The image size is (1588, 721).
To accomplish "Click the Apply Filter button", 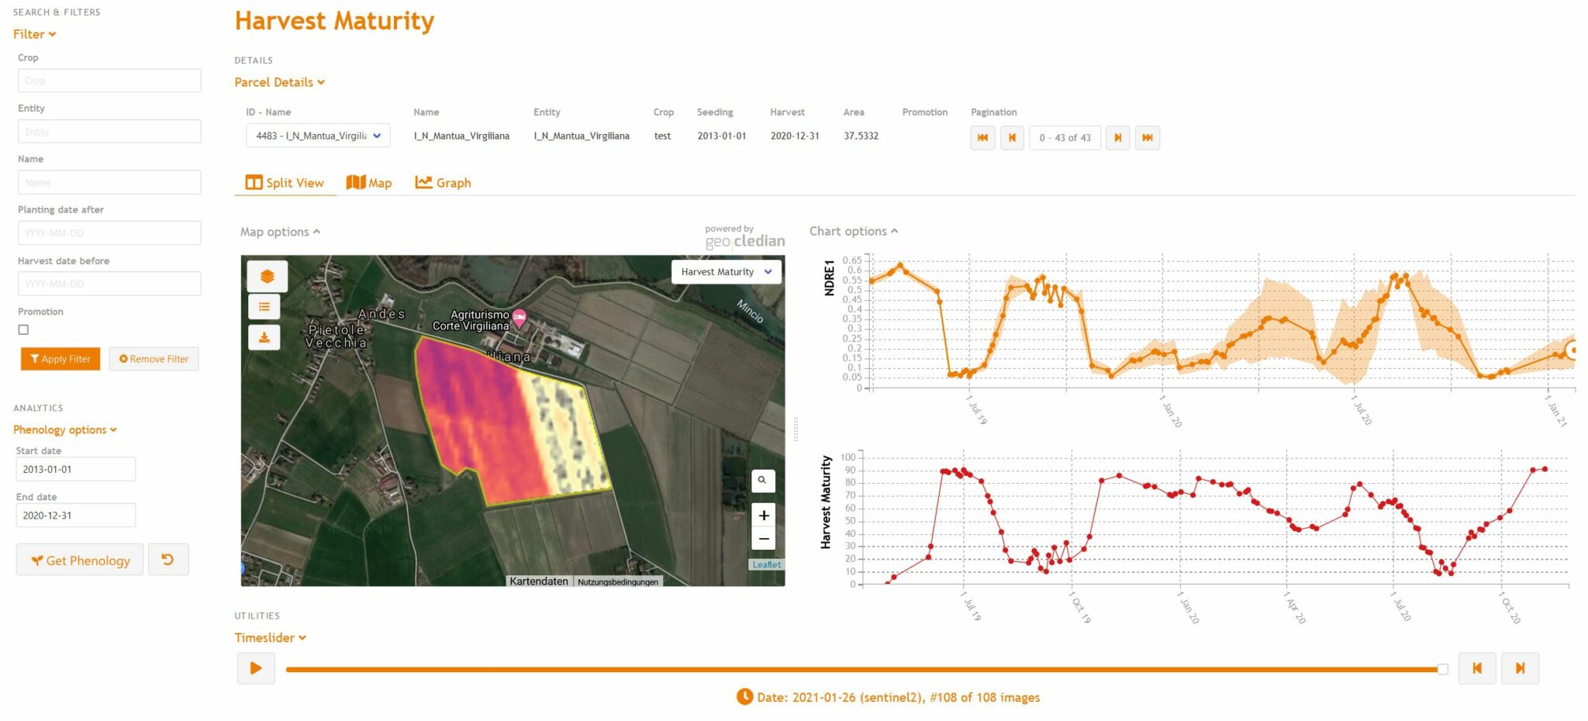I will tap(60, 359).
